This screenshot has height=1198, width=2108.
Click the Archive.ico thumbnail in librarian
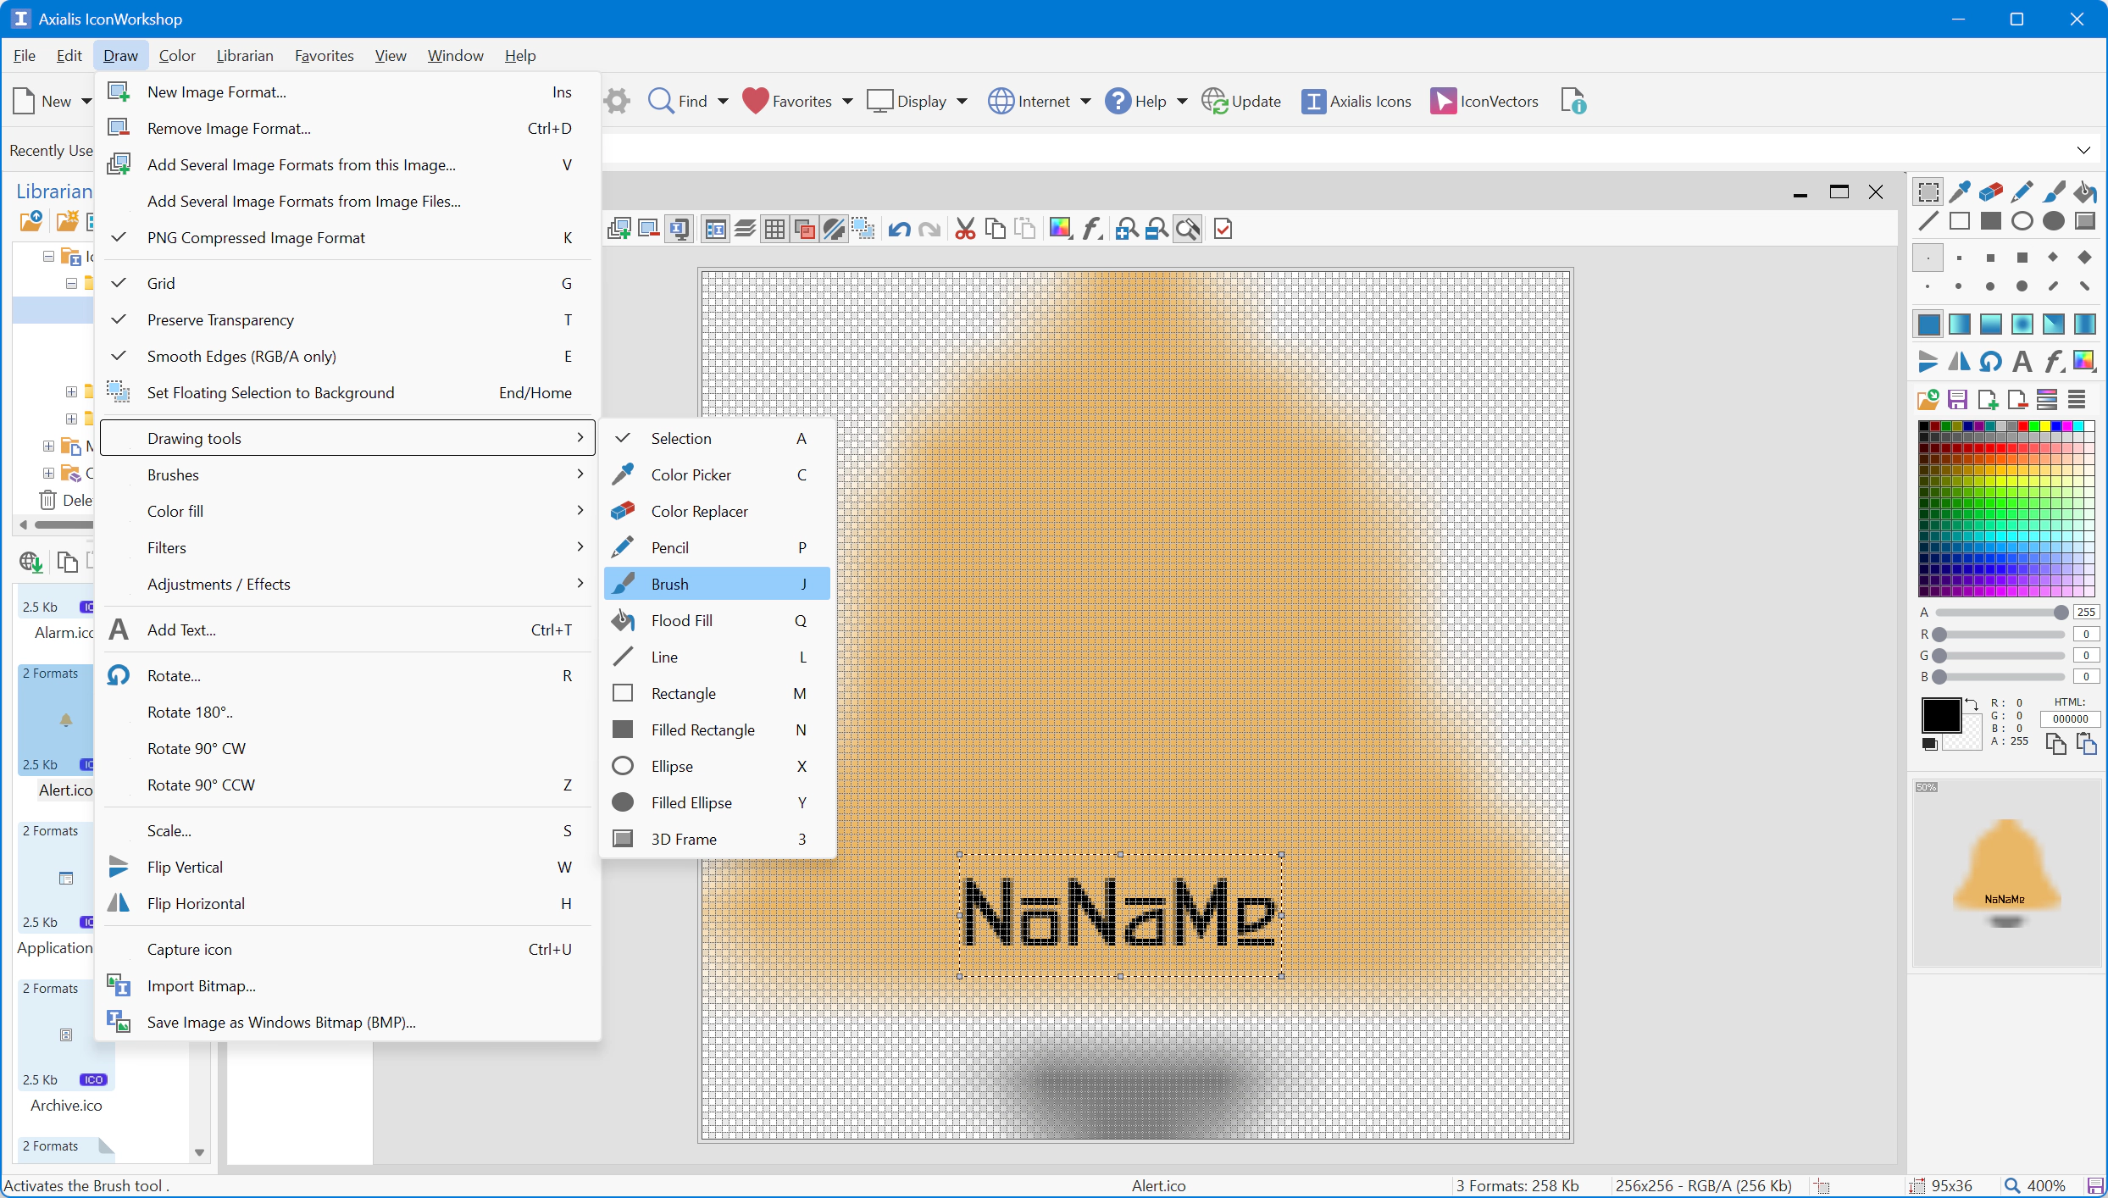click(66, 1035)
